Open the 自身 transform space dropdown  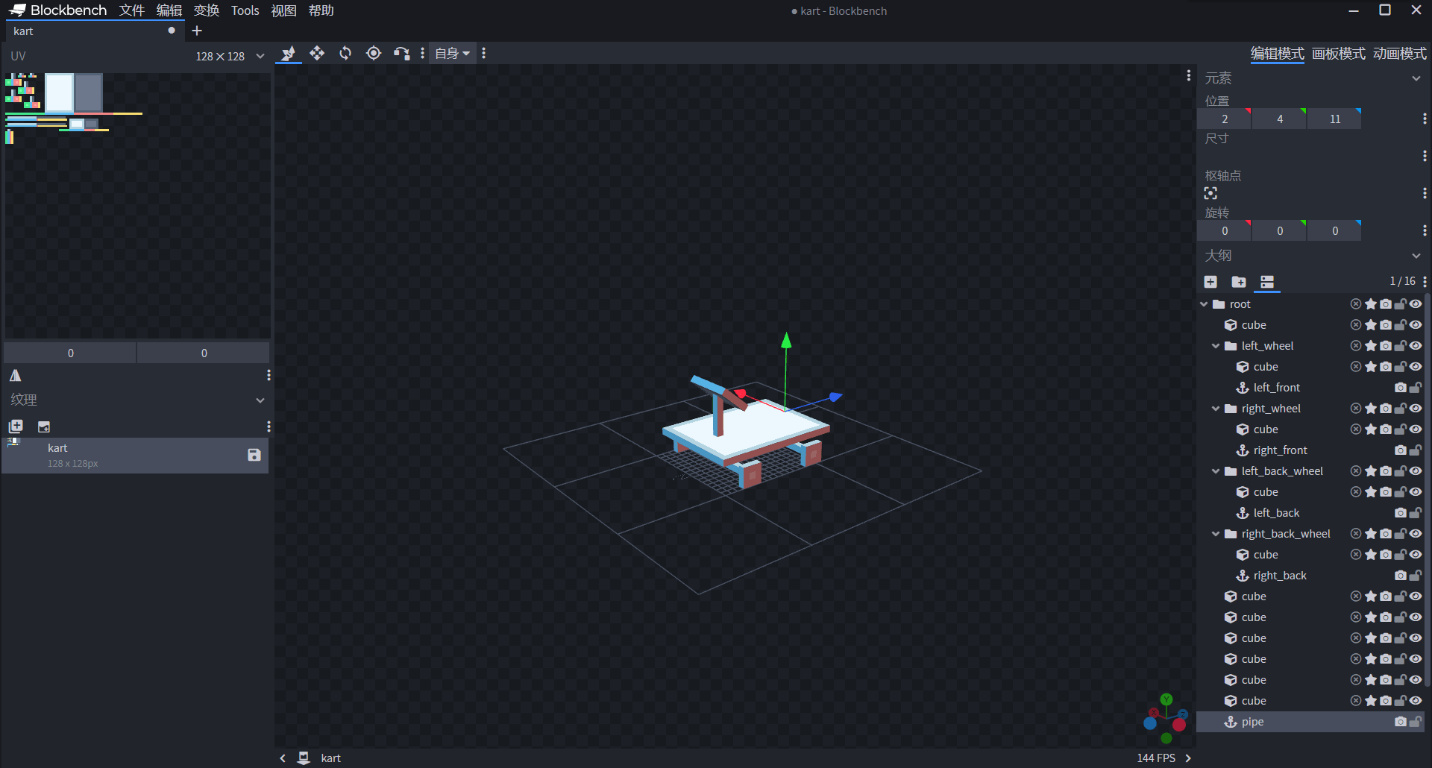pos(452,53)
